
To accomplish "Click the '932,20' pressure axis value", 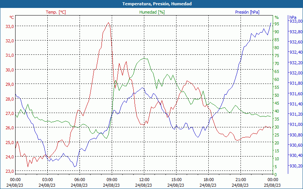I will coord(295,63).
